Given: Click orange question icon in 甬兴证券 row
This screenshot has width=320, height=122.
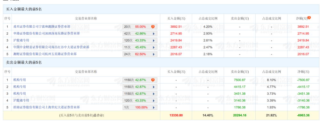Looking at the screenshot, I should click(153, 27).
